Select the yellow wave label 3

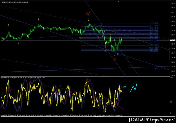tap(38, 20)
